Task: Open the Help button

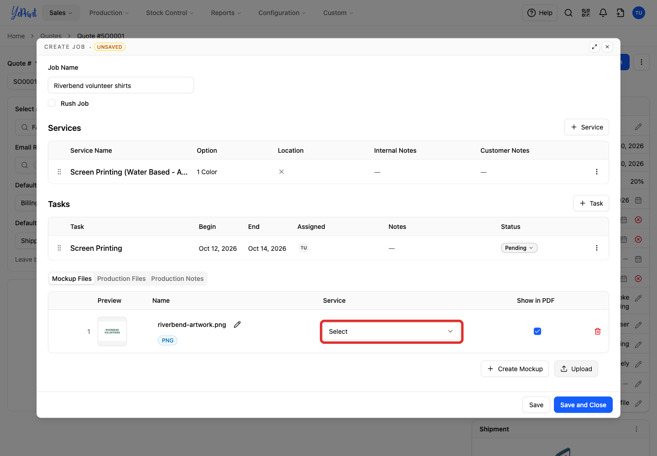Action: point(540,13)
